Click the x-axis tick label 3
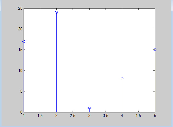The height and width of the screenshot is (127, 173). (x=89, y=116)
